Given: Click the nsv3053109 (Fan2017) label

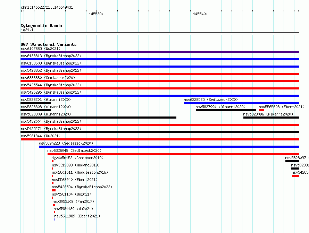Looking at the screenshot, I should click(x=73, y=201).
